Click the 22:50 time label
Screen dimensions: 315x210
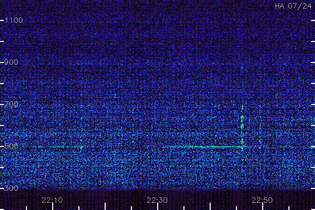pos(262,200)
